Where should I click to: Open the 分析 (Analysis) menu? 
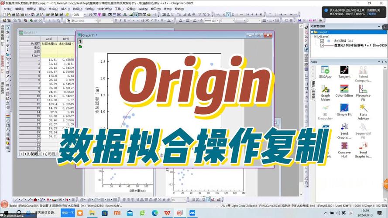tap(90, 9)
